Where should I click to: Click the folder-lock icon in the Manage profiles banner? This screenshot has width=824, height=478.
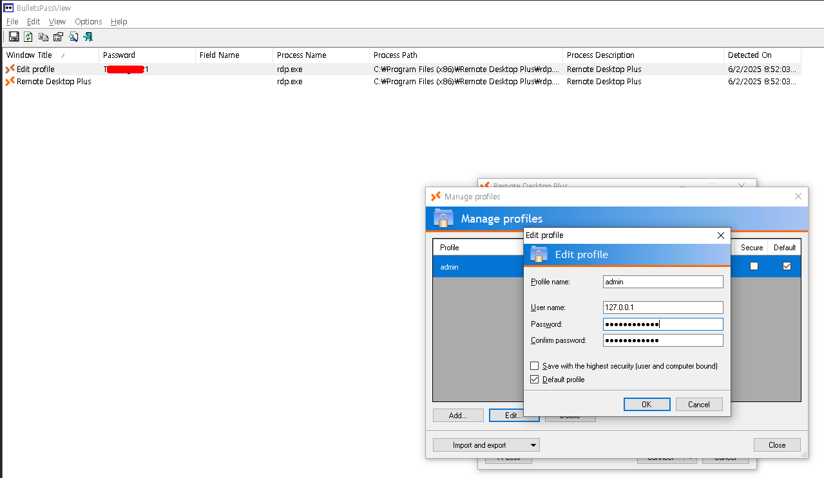[443, 218]
